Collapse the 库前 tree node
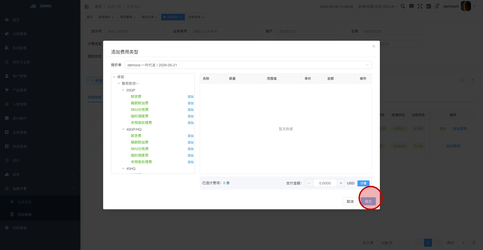The height and width of the screenshot is (250, 483). (x=114, y=77)
